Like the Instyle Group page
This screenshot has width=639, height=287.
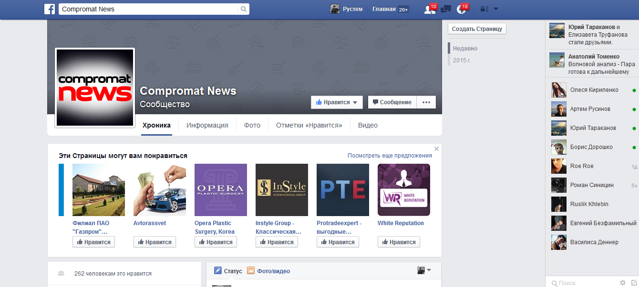(277, 242)
